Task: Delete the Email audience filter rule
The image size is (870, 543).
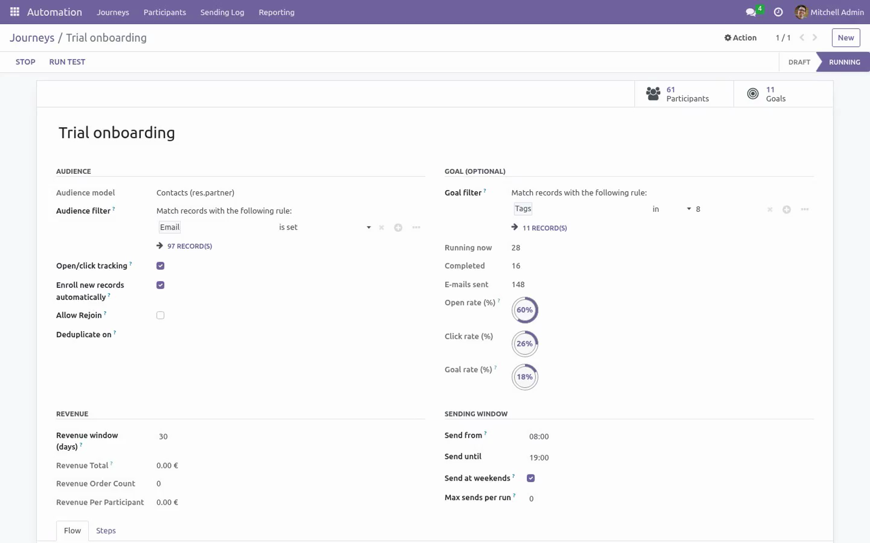Action: (381, 228)
